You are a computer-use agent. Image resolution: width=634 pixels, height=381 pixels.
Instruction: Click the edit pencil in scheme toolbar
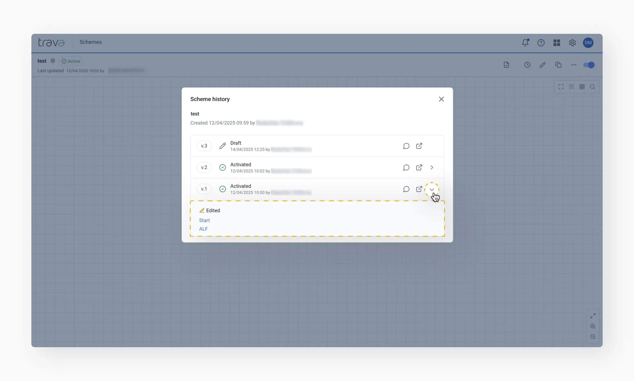click(543, 65)
